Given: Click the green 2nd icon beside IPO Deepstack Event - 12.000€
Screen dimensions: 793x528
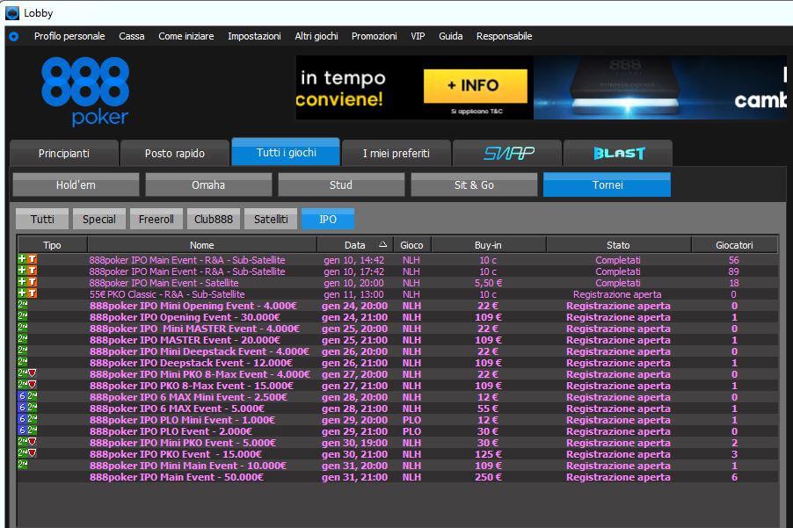Looking at the screenshot, I should (x=22, y=362).
